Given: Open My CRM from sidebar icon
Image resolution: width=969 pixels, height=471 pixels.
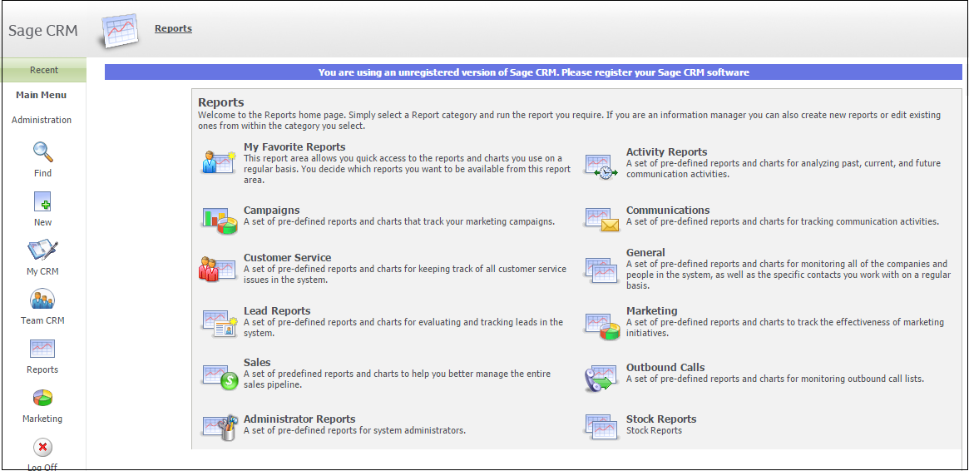Looking at the screenshot, I should point(42,250).
